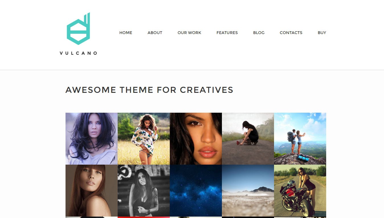The height and width of the screenshot is (218, 384).
Task: Open the HOME menu item
Action: (126, 33)
